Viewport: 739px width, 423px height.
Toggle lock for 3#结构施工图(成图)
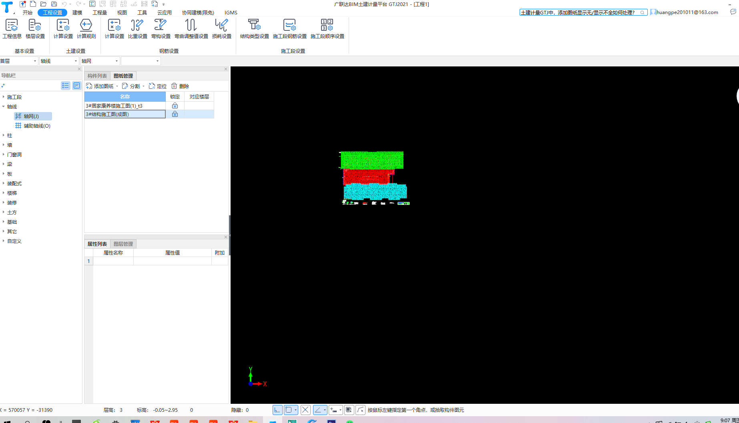(x=175, y=114)
